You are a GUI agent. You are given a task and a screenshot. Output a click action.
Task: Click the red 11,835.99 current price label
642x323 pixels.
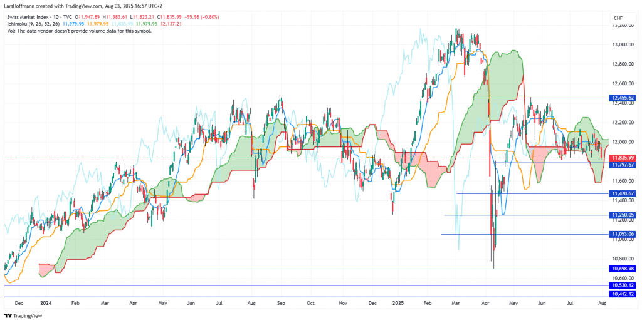click(622, 158)
